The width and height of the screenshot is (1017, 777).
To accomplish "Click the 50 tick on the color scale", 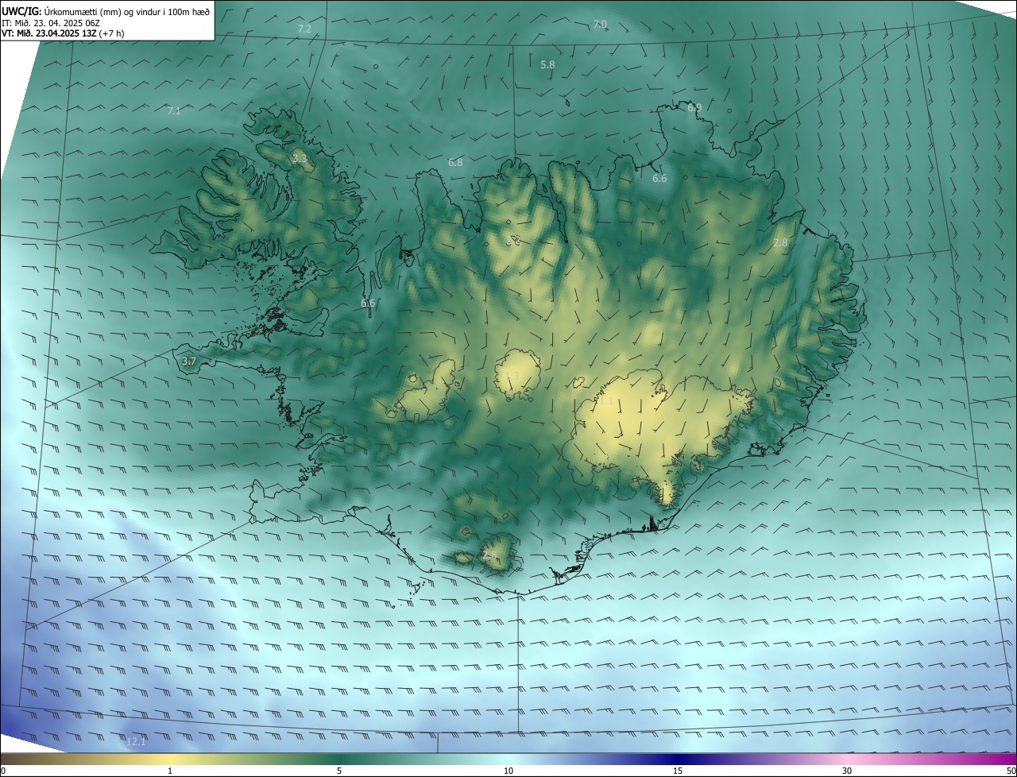I will (x=1011, y=771).
